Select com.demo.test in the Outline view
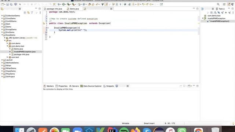This screenshot has width=235, height=132. tap(214, 15)
